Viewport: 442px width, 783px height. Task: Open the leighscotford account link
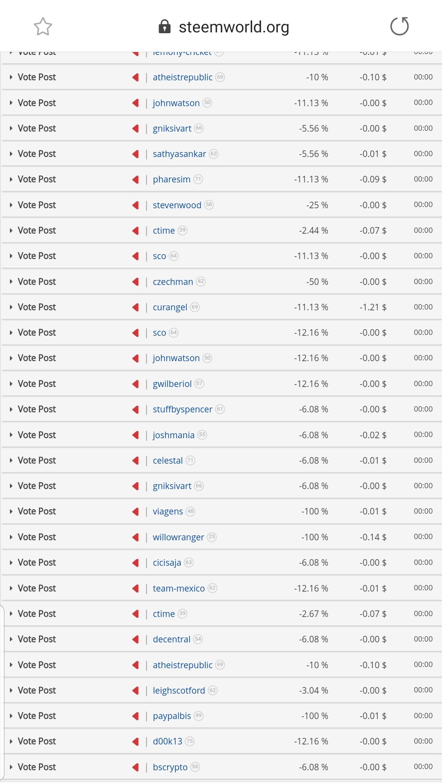tap(179, 690)
